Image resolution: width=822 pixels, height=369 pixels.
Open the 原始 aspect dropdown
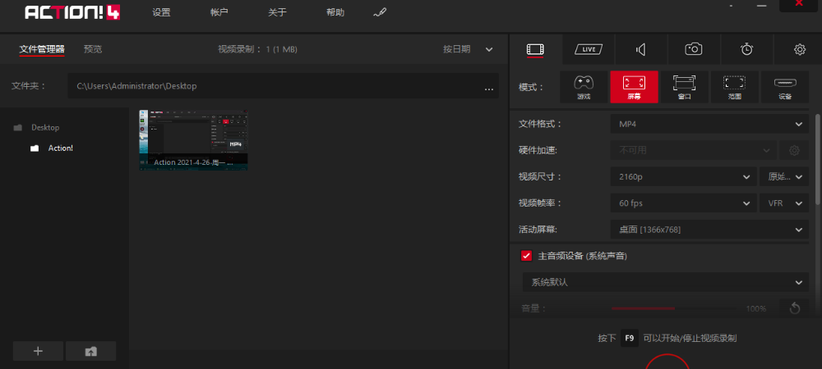point(784,176)
